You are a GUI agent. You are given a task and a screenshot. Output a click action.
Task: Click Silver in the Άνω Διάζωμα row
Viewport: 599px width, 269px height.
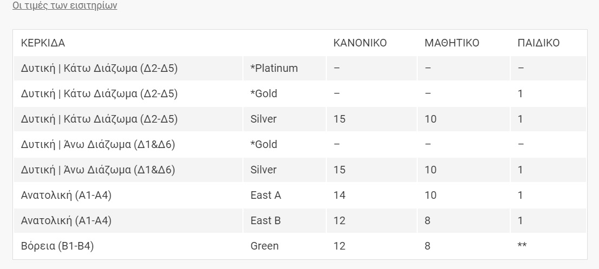pyautogui.click(x=264, y=170)
